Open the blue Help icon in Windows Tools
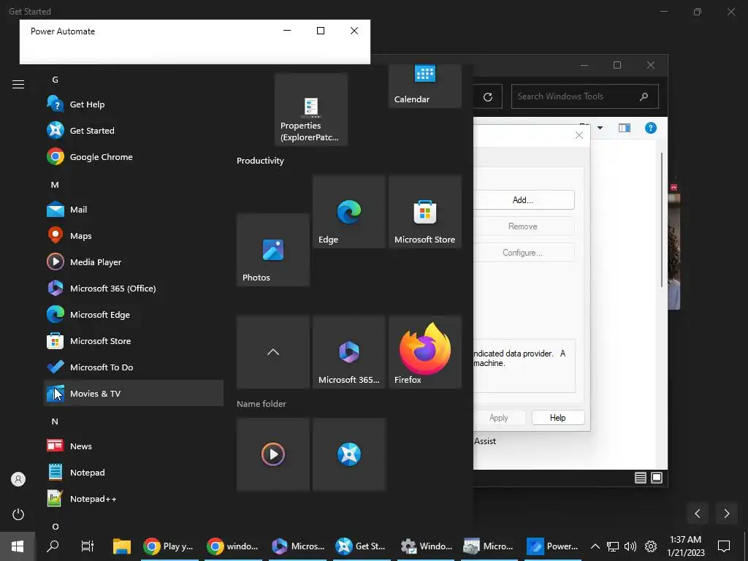 pos(651,128)
